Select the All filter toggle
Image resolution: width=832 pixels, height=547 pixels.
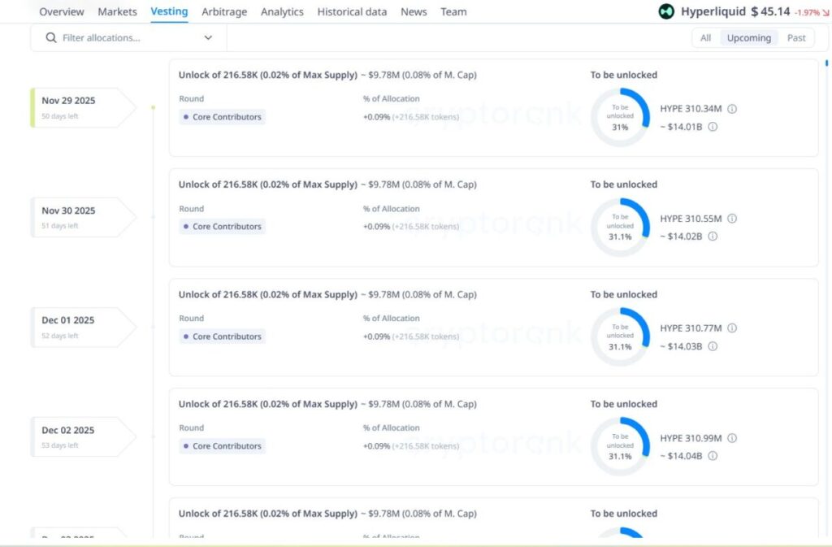pos(705,38)
